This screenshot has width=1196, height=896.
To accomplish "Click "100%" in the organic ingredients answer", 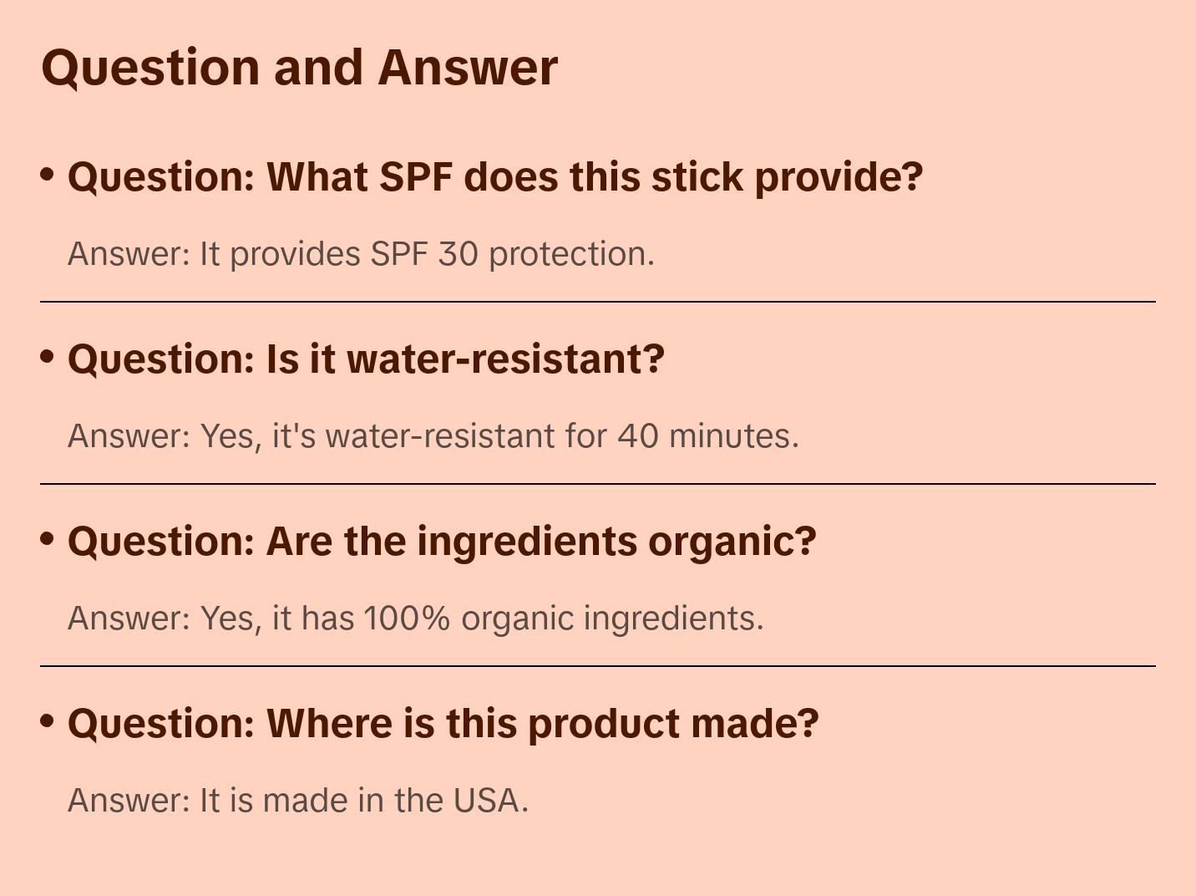I will pyautogui.click(x=407, y=619).
